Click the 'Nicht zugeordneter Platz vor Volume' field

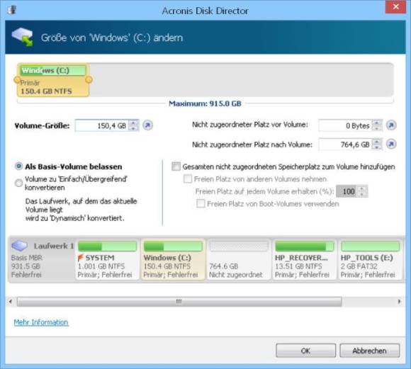346,125
